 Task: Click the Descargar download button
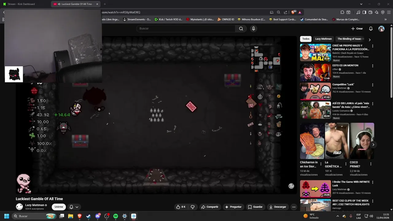[278, 207]
